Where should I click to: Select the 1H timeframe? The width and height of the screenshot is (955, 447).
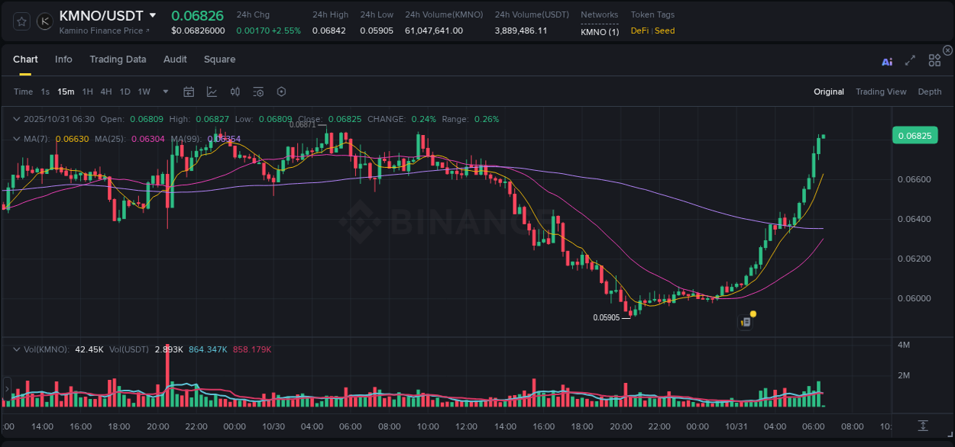pos(87,92)
